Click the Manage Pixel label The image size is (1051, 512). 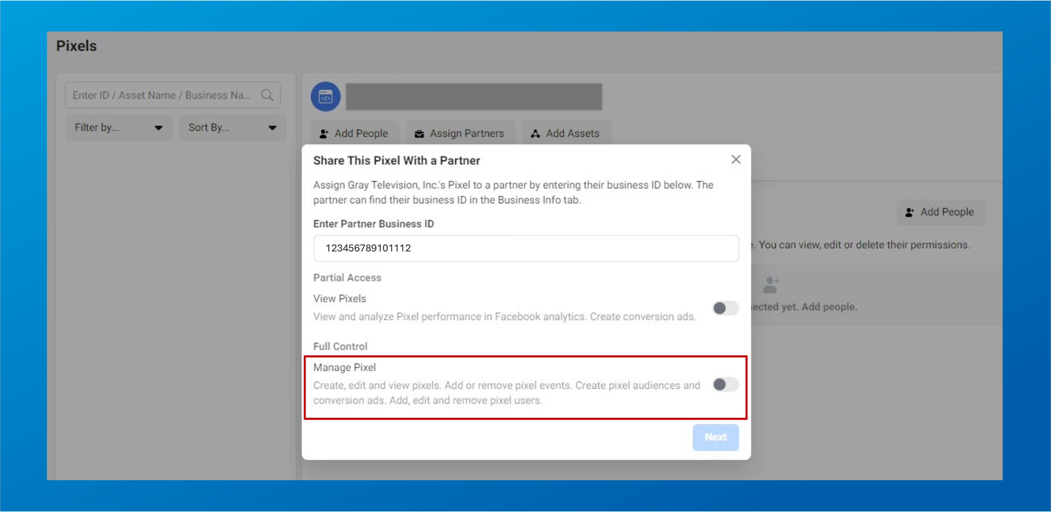[344, 367]
